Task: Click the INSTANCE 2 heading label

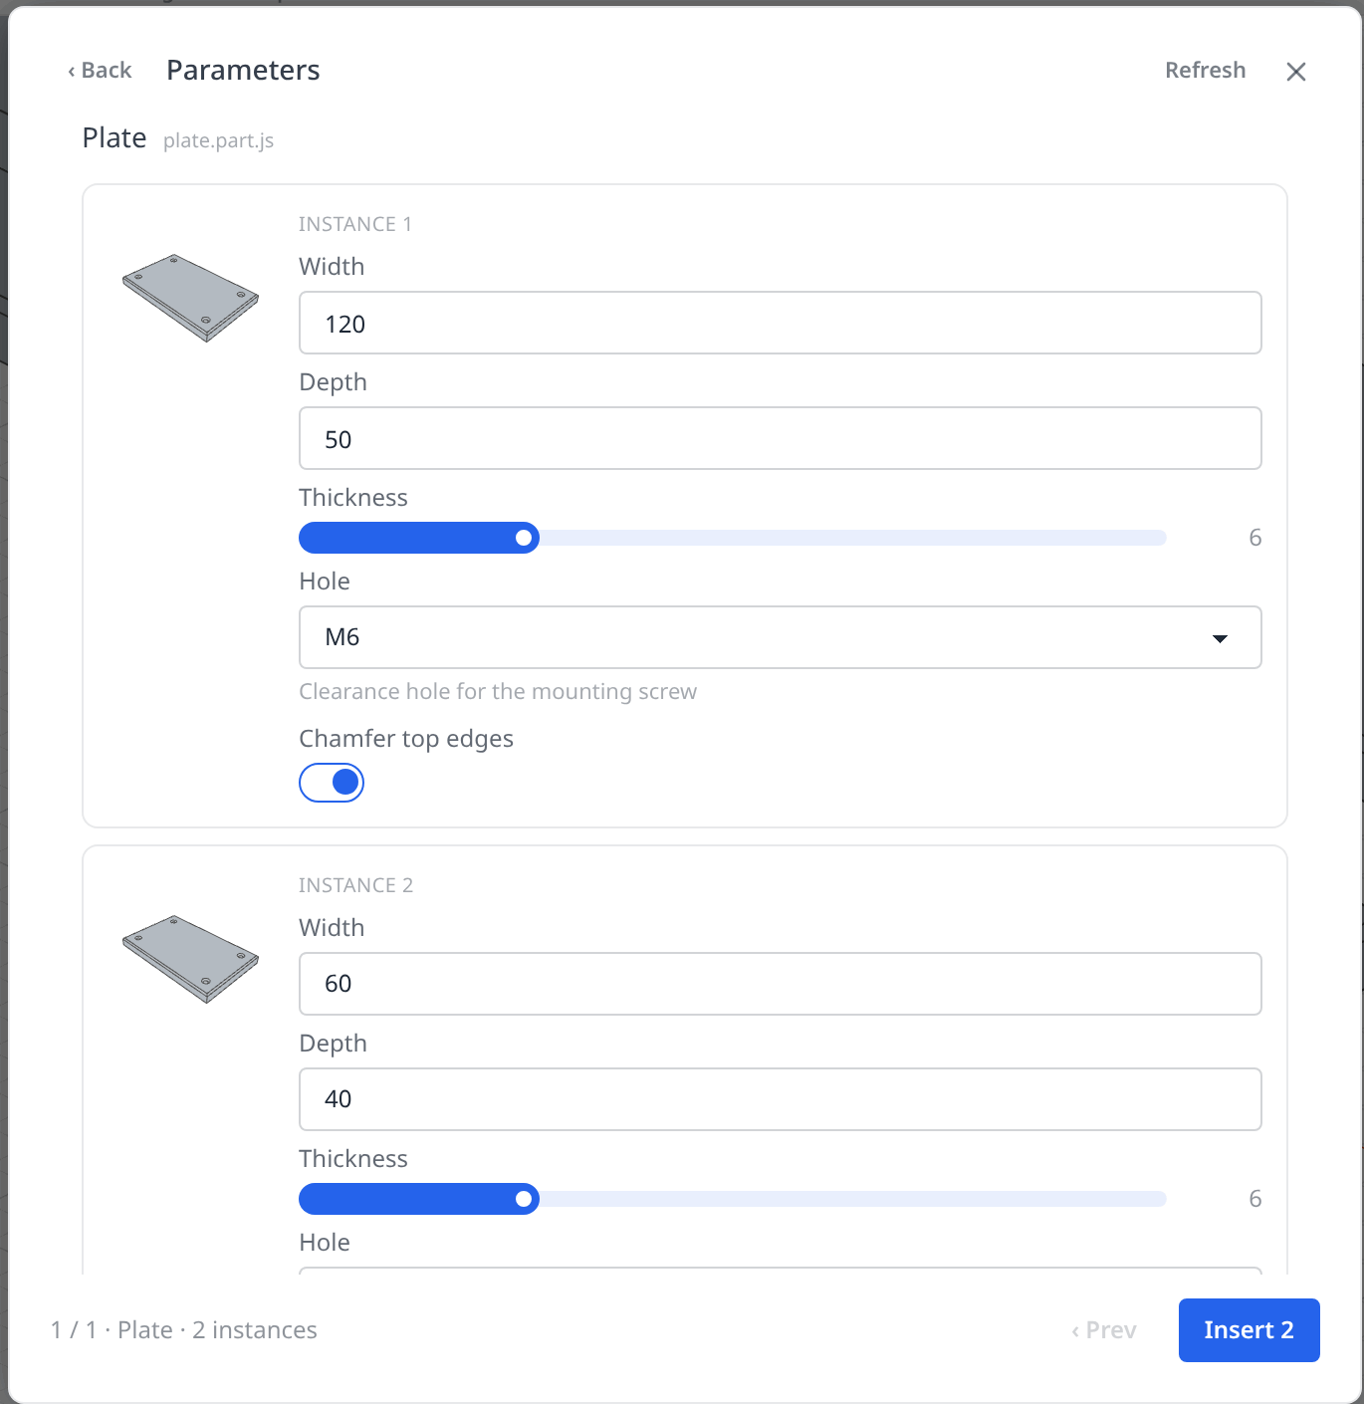Action: point(355,885)
